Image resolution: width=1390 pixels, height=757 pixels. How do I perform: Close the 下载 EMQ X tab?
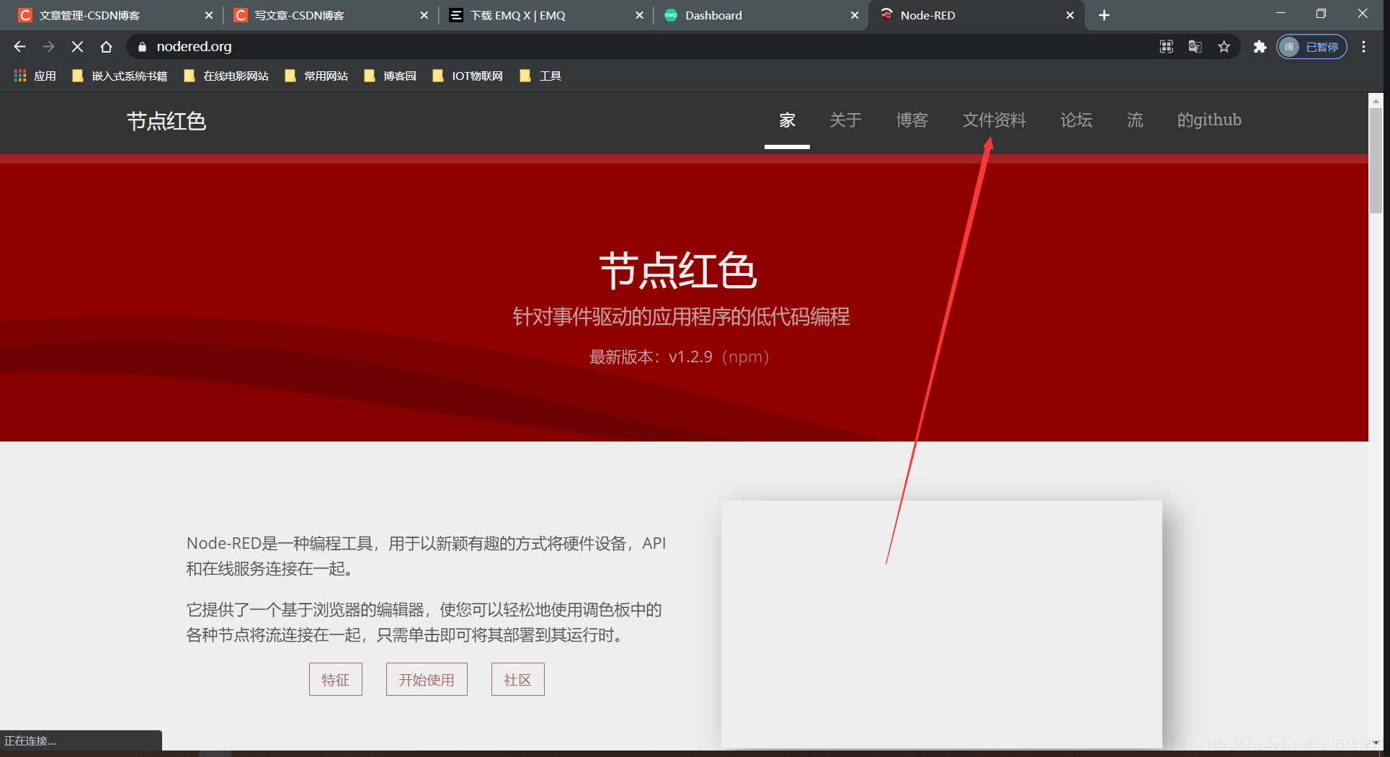pos(639,15)
